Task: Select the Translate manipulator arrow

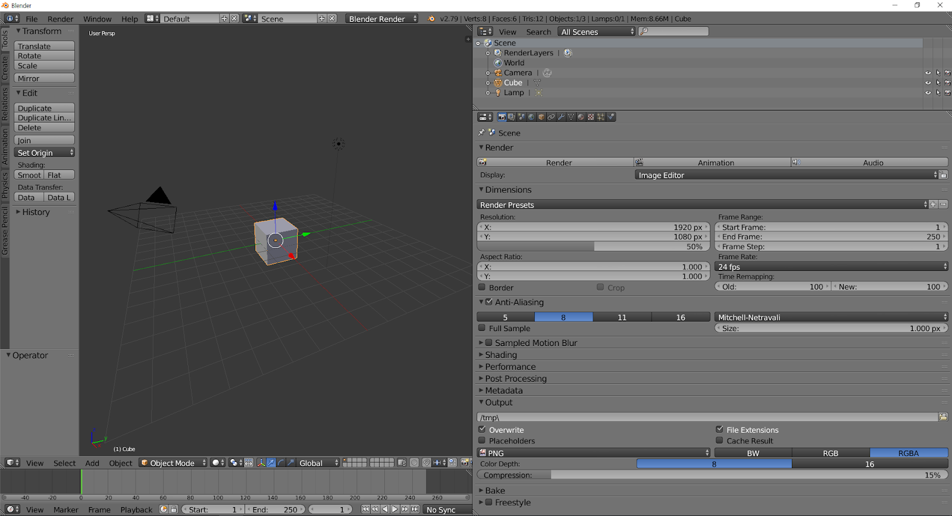Action: click(271, 462)
